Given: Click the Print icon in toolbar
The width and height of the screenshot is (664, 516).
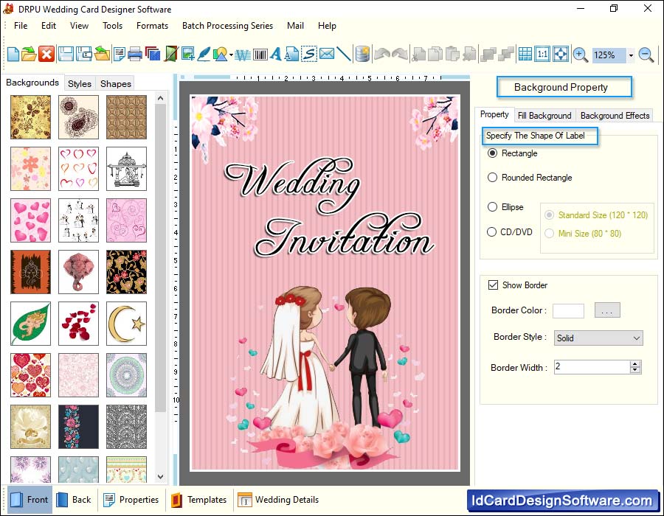Looking at the screenshot, I should 135,54.
